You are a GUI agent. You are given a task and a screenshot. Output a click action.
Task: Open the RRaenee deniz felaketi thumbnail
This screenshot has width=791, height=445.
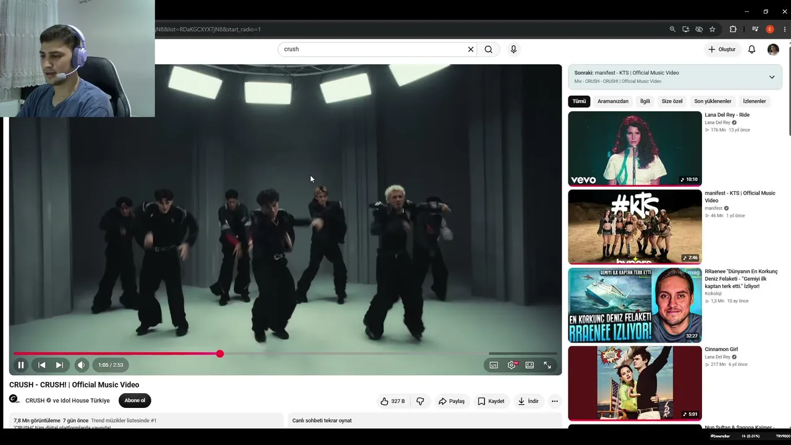(x=635, y=305)
